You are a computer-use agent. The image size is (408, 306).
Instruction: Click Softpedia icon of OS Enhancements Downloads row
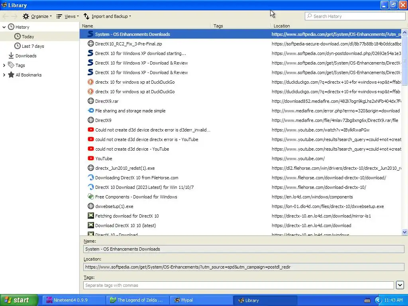(90, 34)
